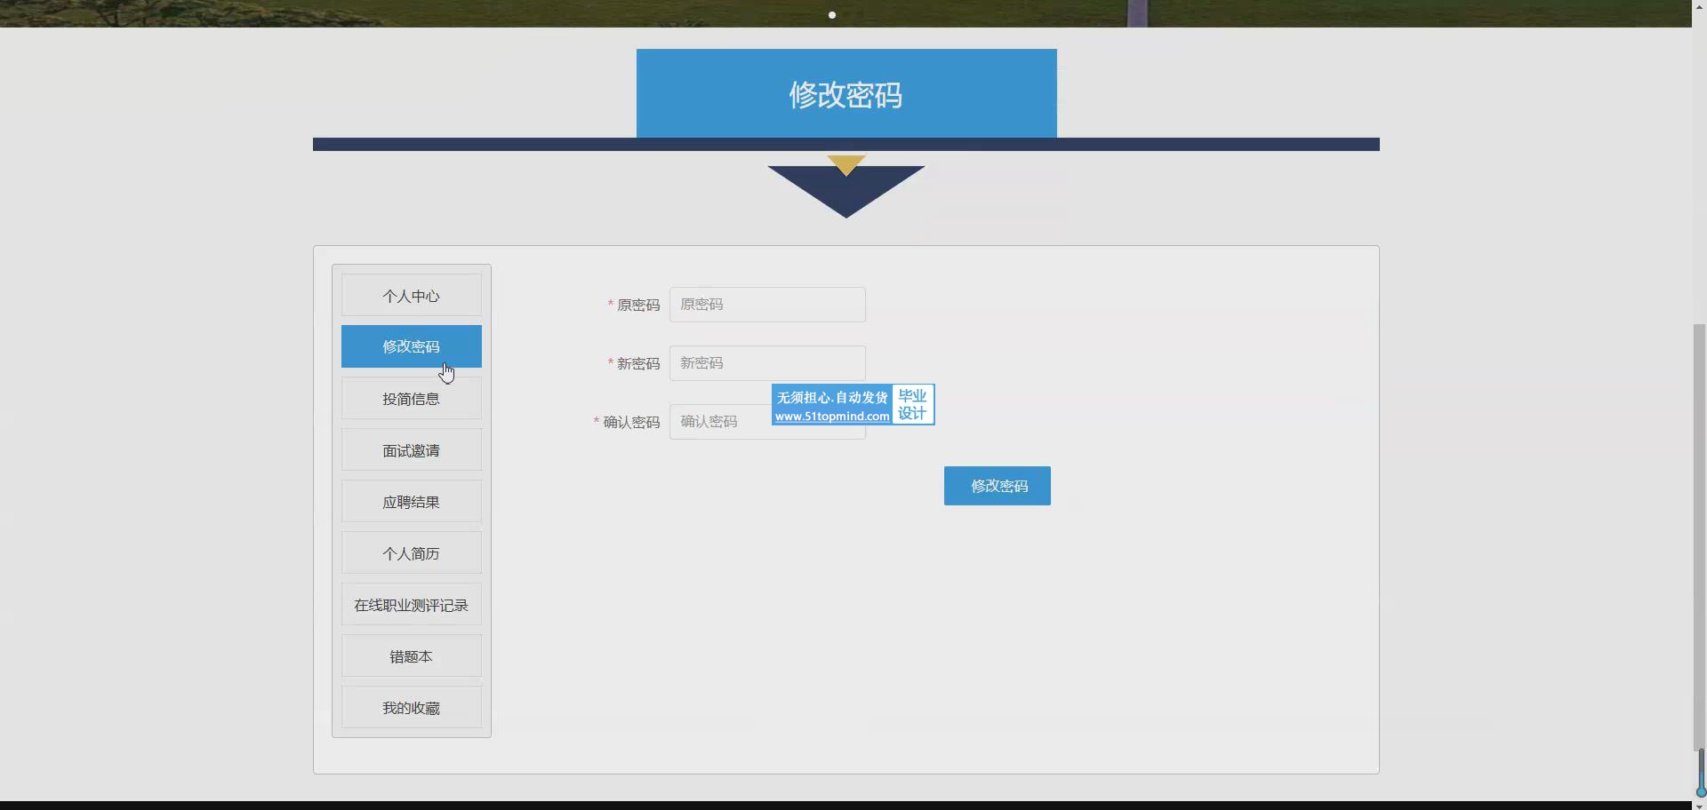Click the white carousel dot indicator
The height and width of the screenshot is (810, 1707).
832,15
